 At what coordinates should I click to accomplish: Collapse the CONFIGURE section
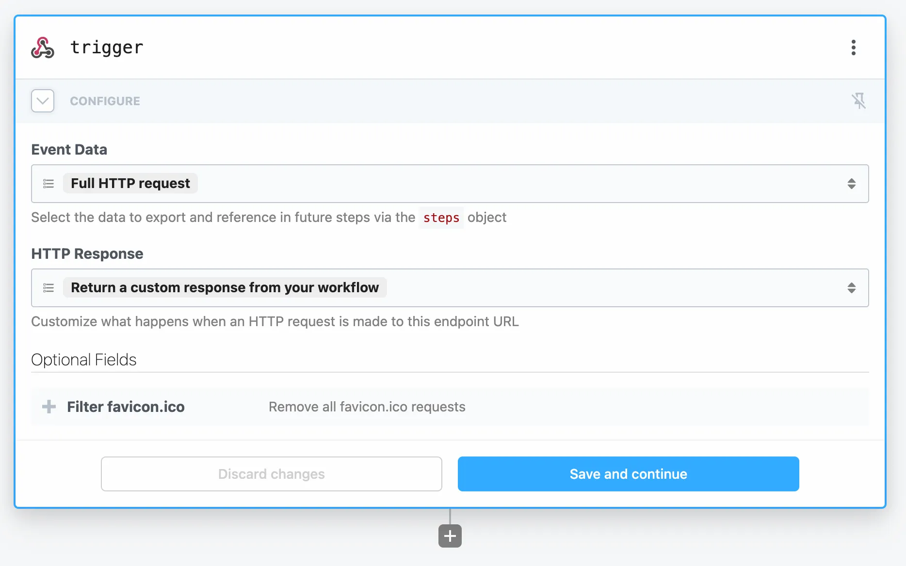click(43, 101)
